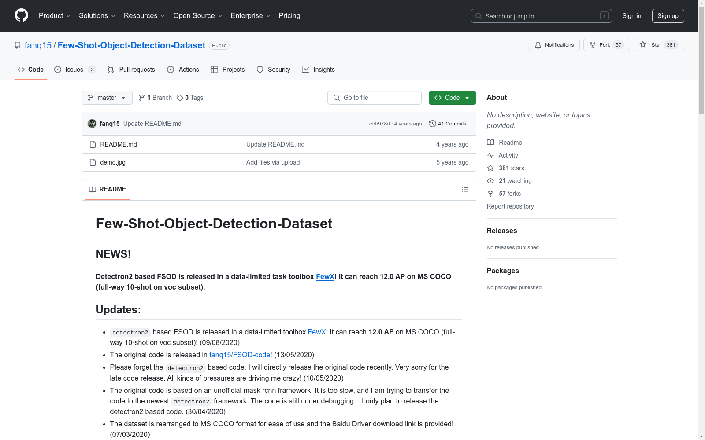This screenshot has width=705, height=440.
Task: Click the demo.jpg file icon
Action: (93, 162)
